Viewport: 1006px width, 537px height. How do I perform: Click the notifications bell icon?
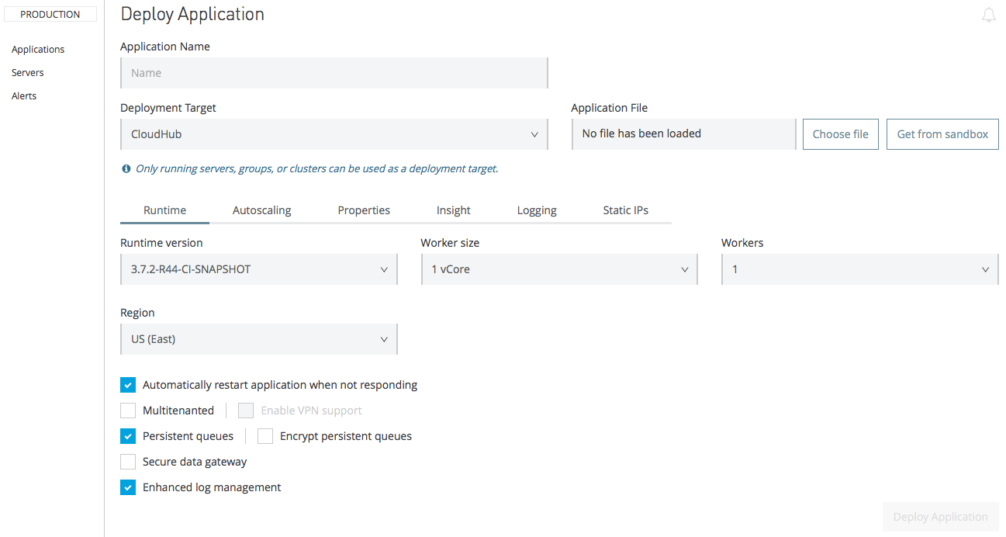click(x=988, y=16)
